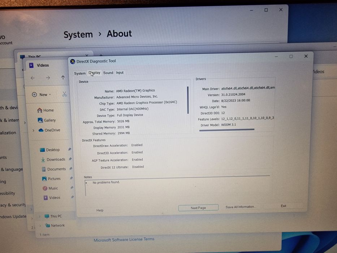
Task: Open the New dropdown in File Explorer
Action: click(x=42, y=94)
